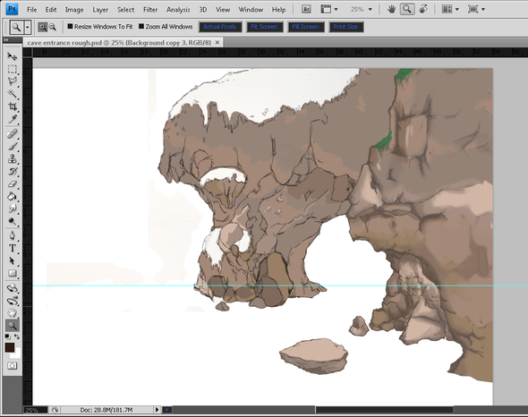Select the Eraser tool
This screenshot has height=417, width=528.
point(13,184)
